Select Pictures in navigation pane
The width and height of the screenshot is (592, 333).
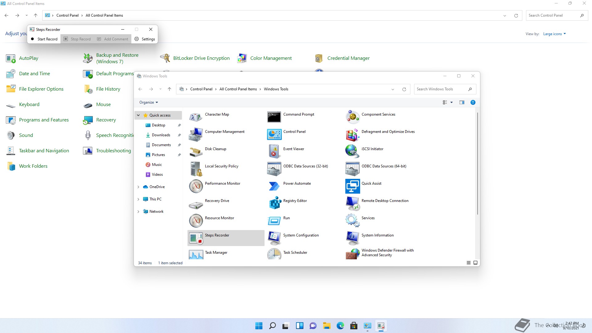point(158,155)
